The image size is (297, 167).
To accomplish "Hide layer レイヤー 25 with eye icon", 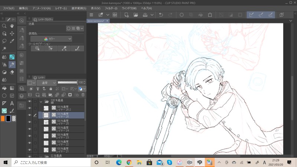I will tap(30, 122).
